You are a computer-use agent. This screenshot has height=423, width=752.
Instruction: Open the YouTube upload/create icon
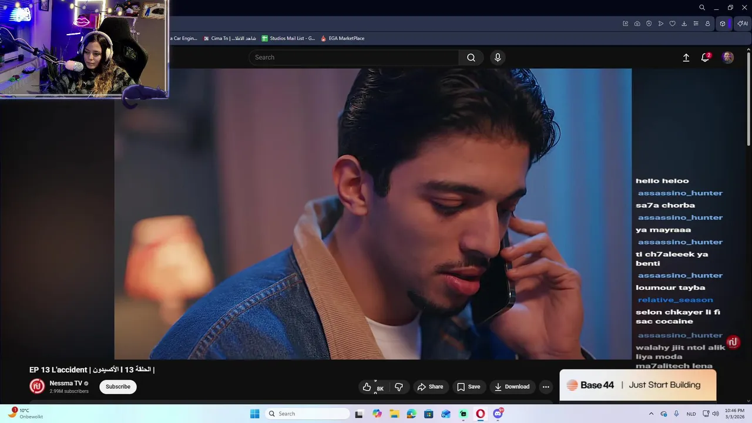coord(686,58)
